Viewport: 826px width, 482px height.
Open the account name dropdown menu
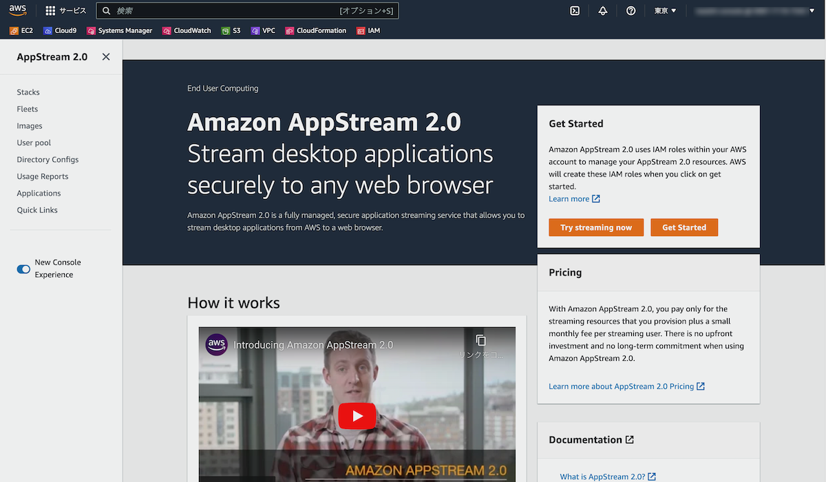point(754,10)
